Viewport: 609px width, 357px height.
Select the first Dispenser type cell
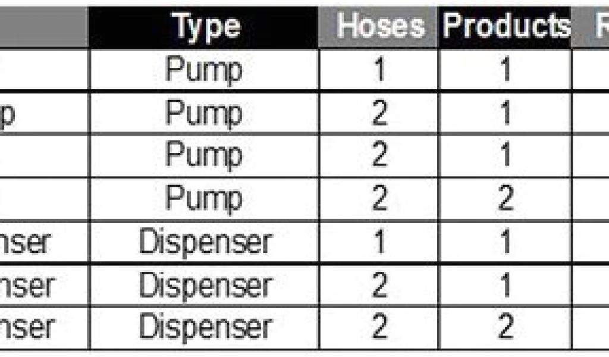pos(205,242)
